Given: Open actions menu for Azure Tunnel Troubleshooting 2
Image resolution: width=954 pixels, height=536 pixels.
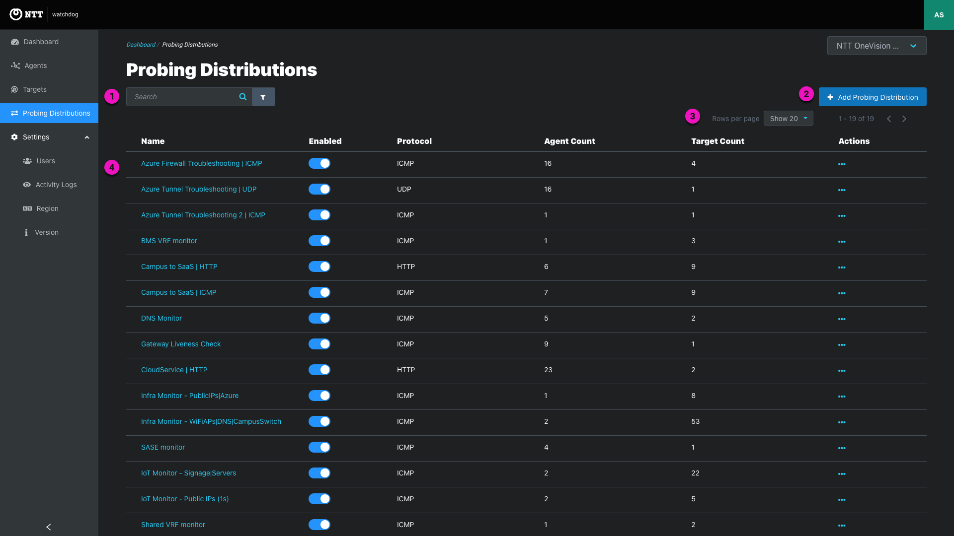Looking at the screenshot, I should coord(842,216).
